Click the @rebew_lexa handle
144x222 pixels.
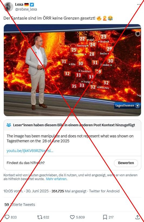[x=26, y=9]
